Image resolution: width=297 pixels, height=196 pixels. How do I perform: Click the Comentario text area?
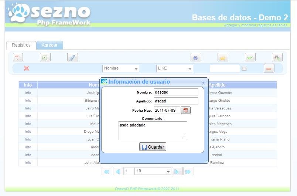153,131
